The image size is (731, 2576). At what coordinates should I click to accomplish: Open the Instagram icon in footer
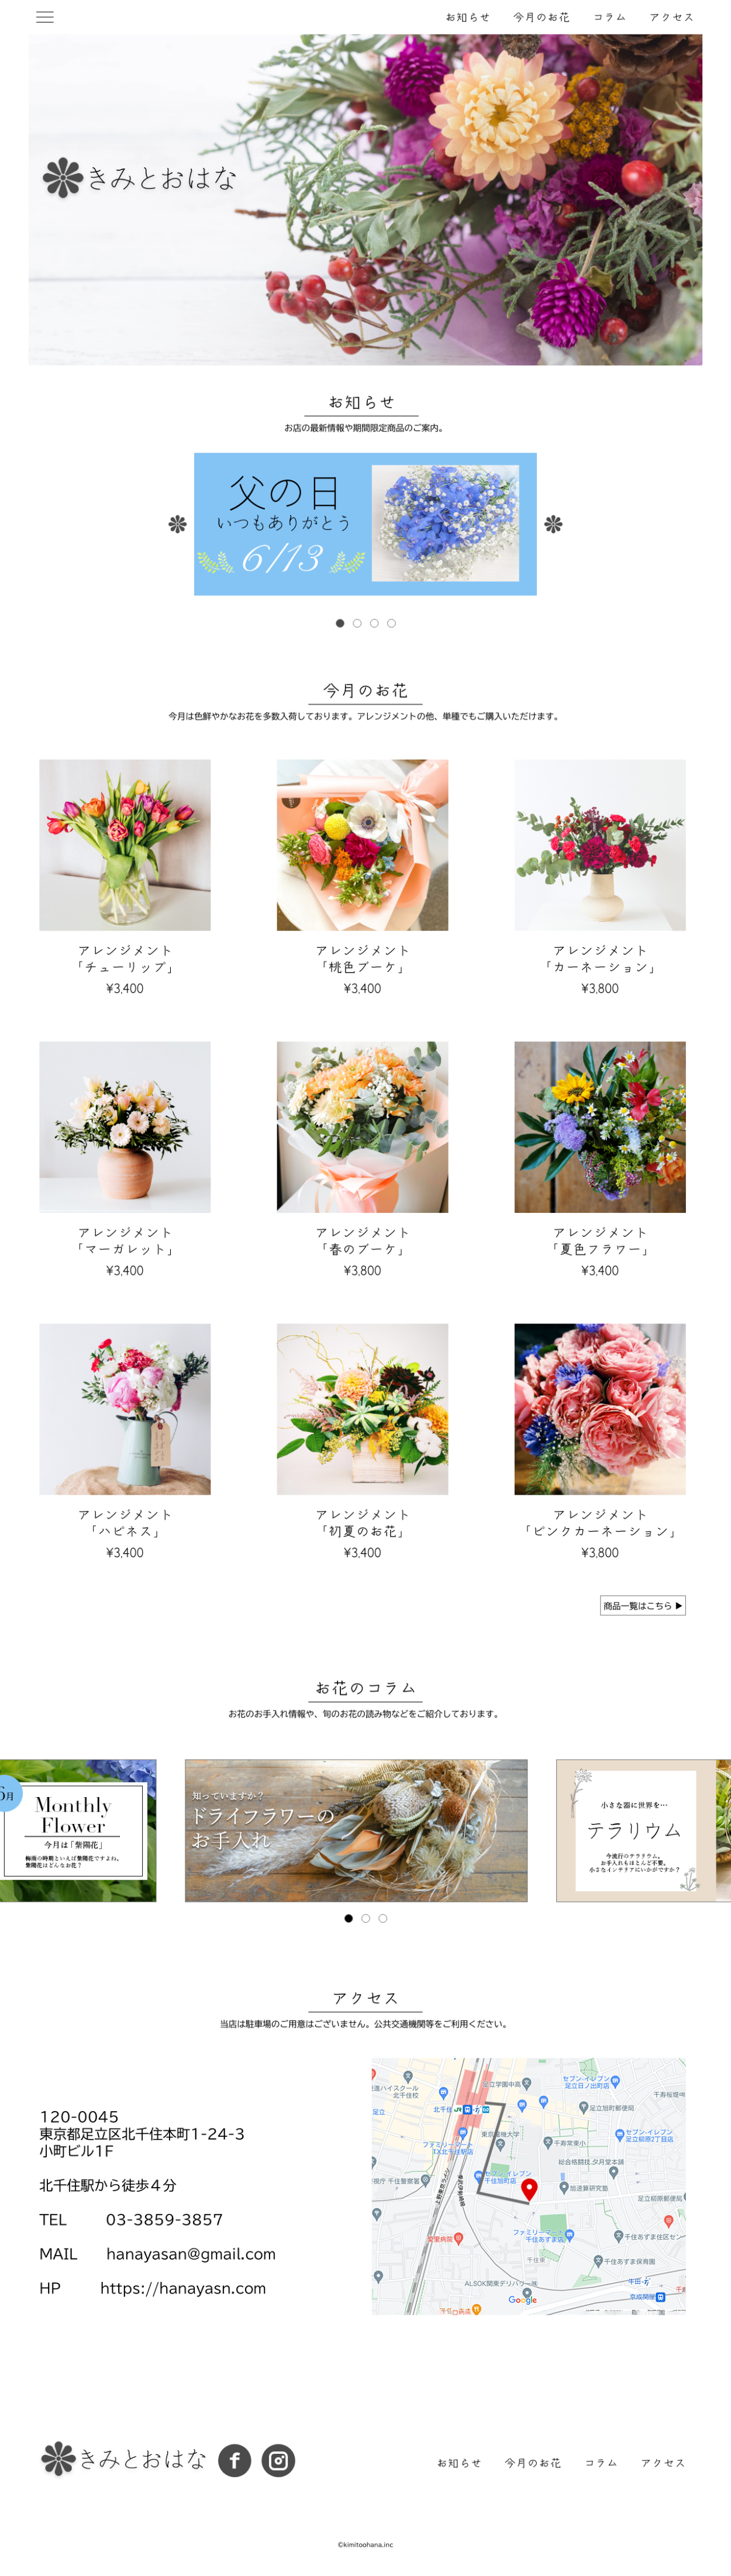(278, 2460)
